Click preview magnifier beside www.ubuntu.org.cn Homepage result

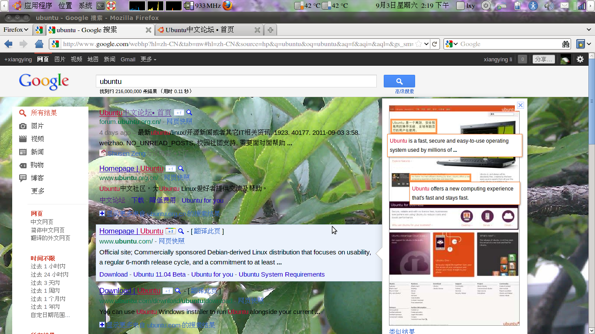coord(181,169)
